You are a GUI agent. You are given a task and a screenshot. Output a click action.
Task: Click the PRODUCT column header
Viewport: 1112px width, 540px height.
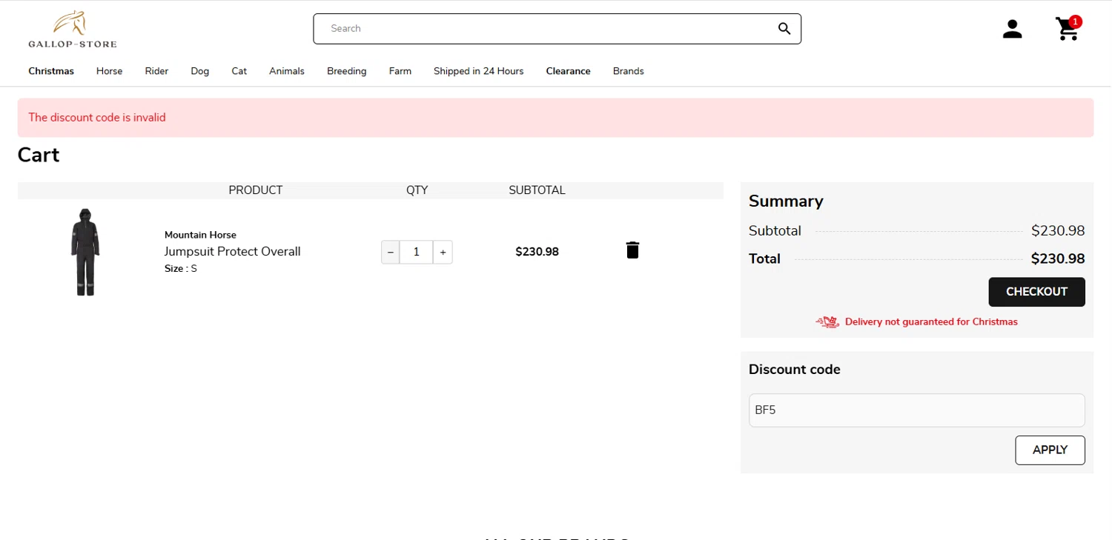pos(256,190)
